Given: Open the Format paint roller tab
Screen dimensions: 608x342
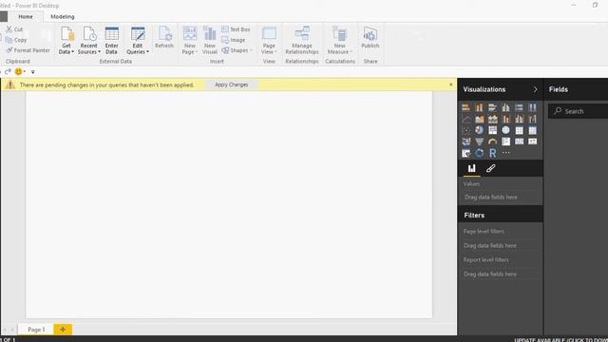Looking at the screenshot, I should [490, 168].
